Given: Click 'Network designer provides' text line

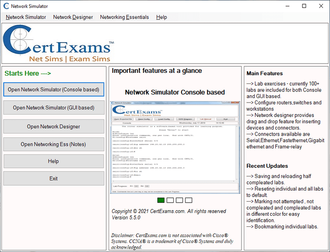Looking at the screenshot, I should 280,115.
